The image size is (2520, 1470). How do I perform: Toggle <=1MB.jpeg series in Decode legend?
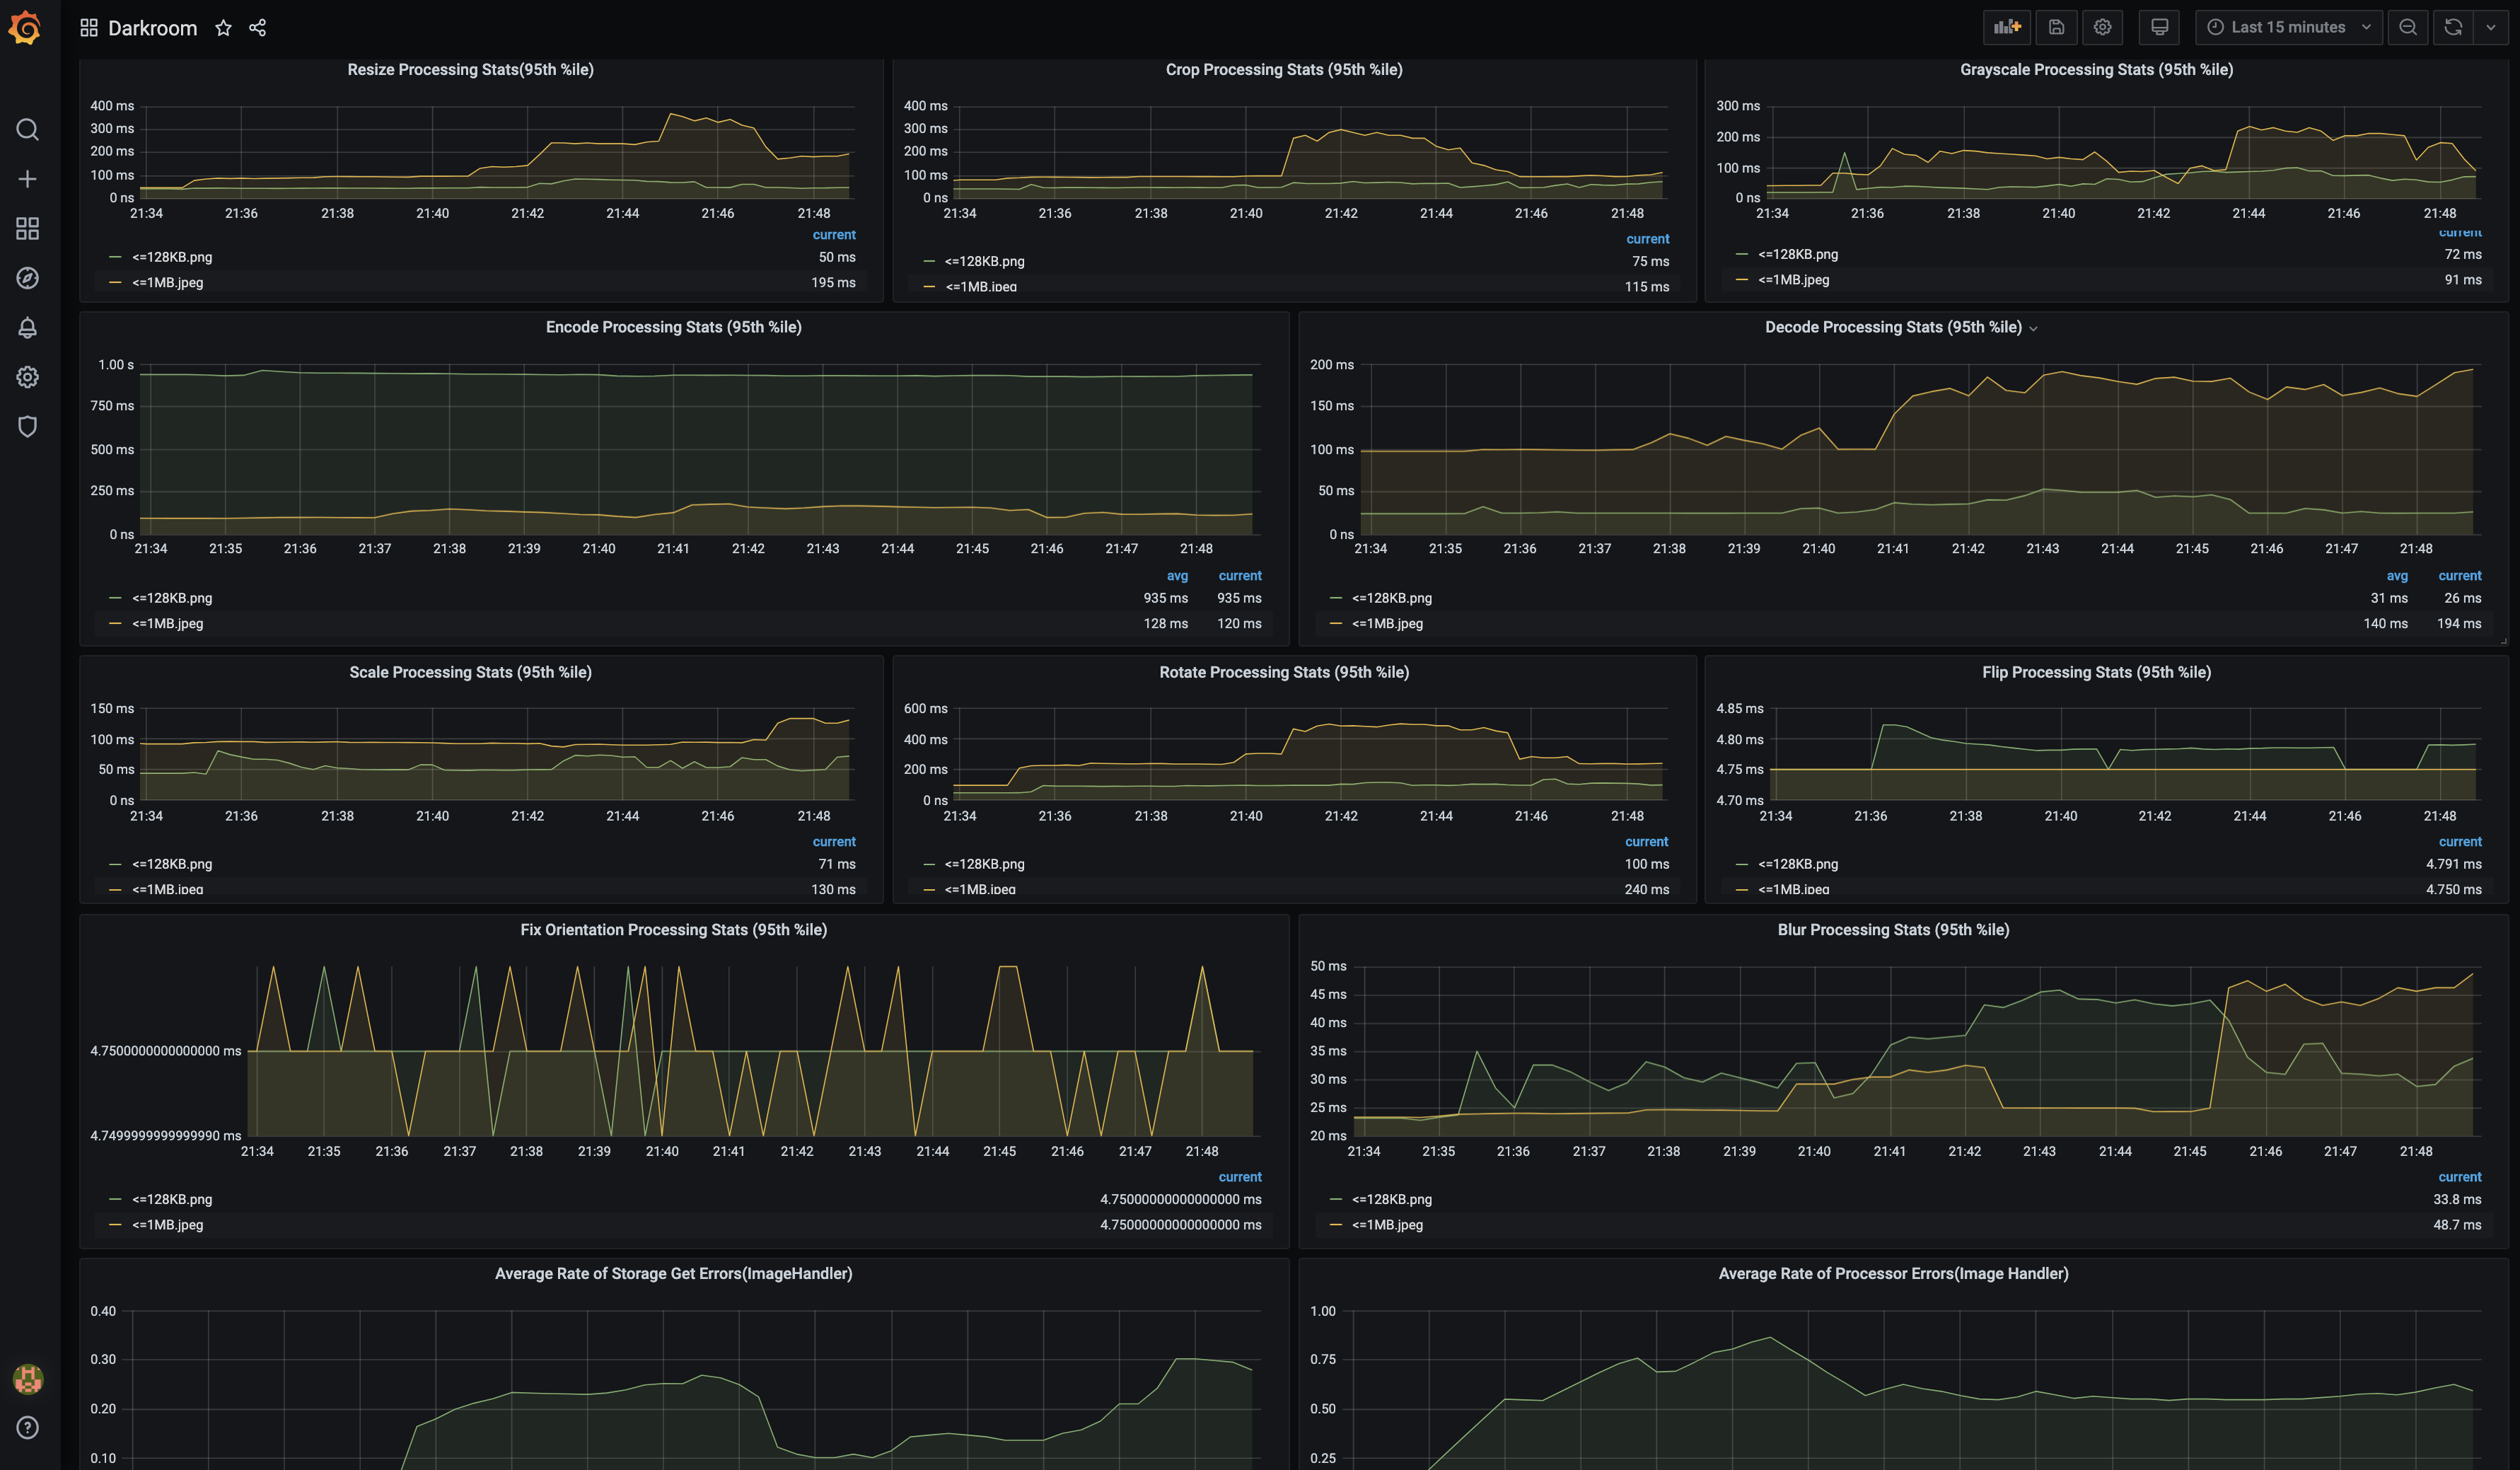pyautogui.click(x=1387, y=623)
